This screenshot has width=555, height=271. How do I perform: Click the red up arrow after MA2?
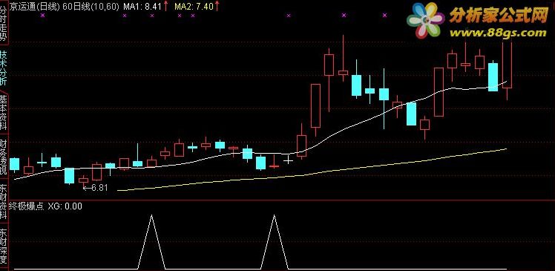click(x=217, y=6)
